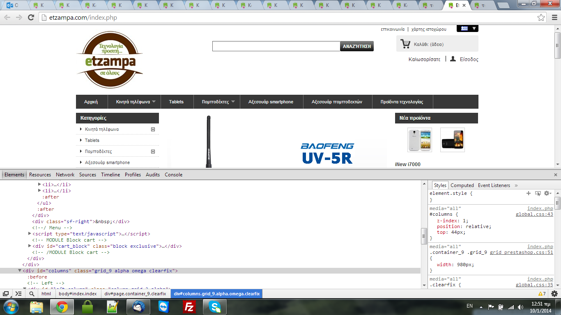
Task: Click the Είσοδος login link
Action: 469,59
